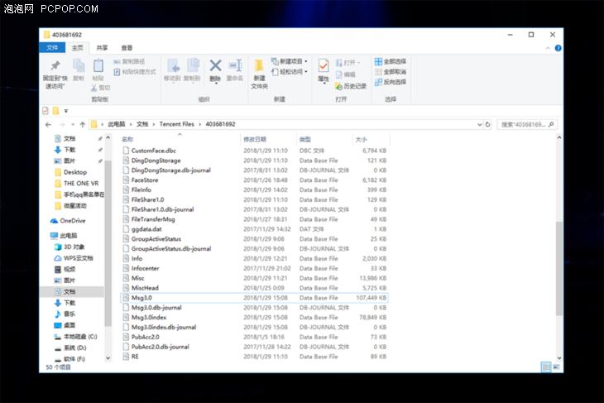Screen dimensions: 604x403
Task: Open the Easy access (轻松访问) dropdown
Action: (290, 72)
